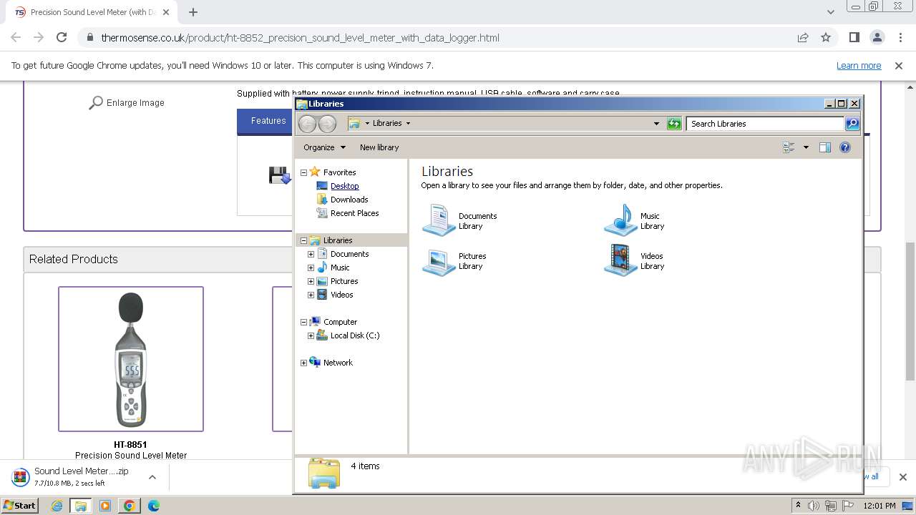This screenshot has height=515, width=916.
Task: Click the Search Libraries field
Action: (x=764, y=124)
